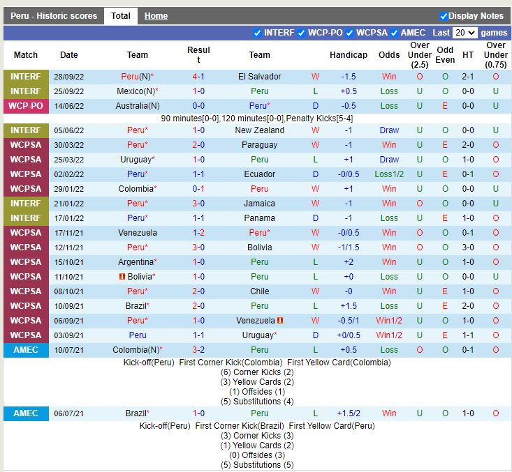Click the Handicap column header
Image resolution: width=512 pixels, height=472 pixels.
348,55
